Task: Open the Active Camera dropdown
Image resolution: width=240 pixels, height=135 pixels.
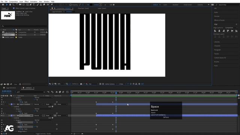Action: 111,84
